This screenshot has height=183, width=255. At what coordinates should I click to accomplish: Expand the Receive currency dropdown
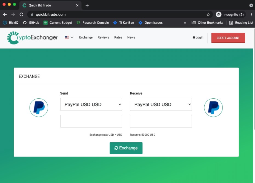pos(161,104)
